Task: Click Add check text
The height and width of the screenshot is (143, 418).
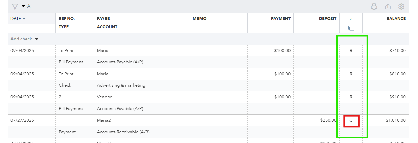Action: 21,39
